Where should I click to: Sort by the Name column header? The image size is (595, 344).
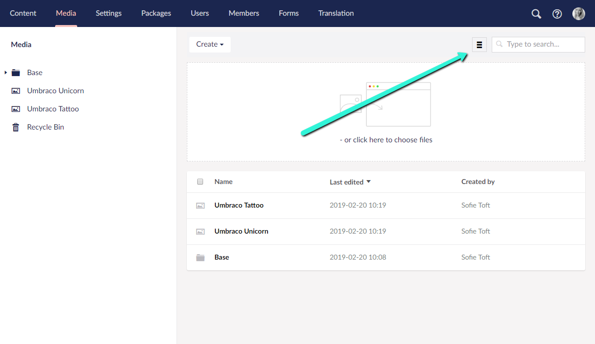[223, 182]
